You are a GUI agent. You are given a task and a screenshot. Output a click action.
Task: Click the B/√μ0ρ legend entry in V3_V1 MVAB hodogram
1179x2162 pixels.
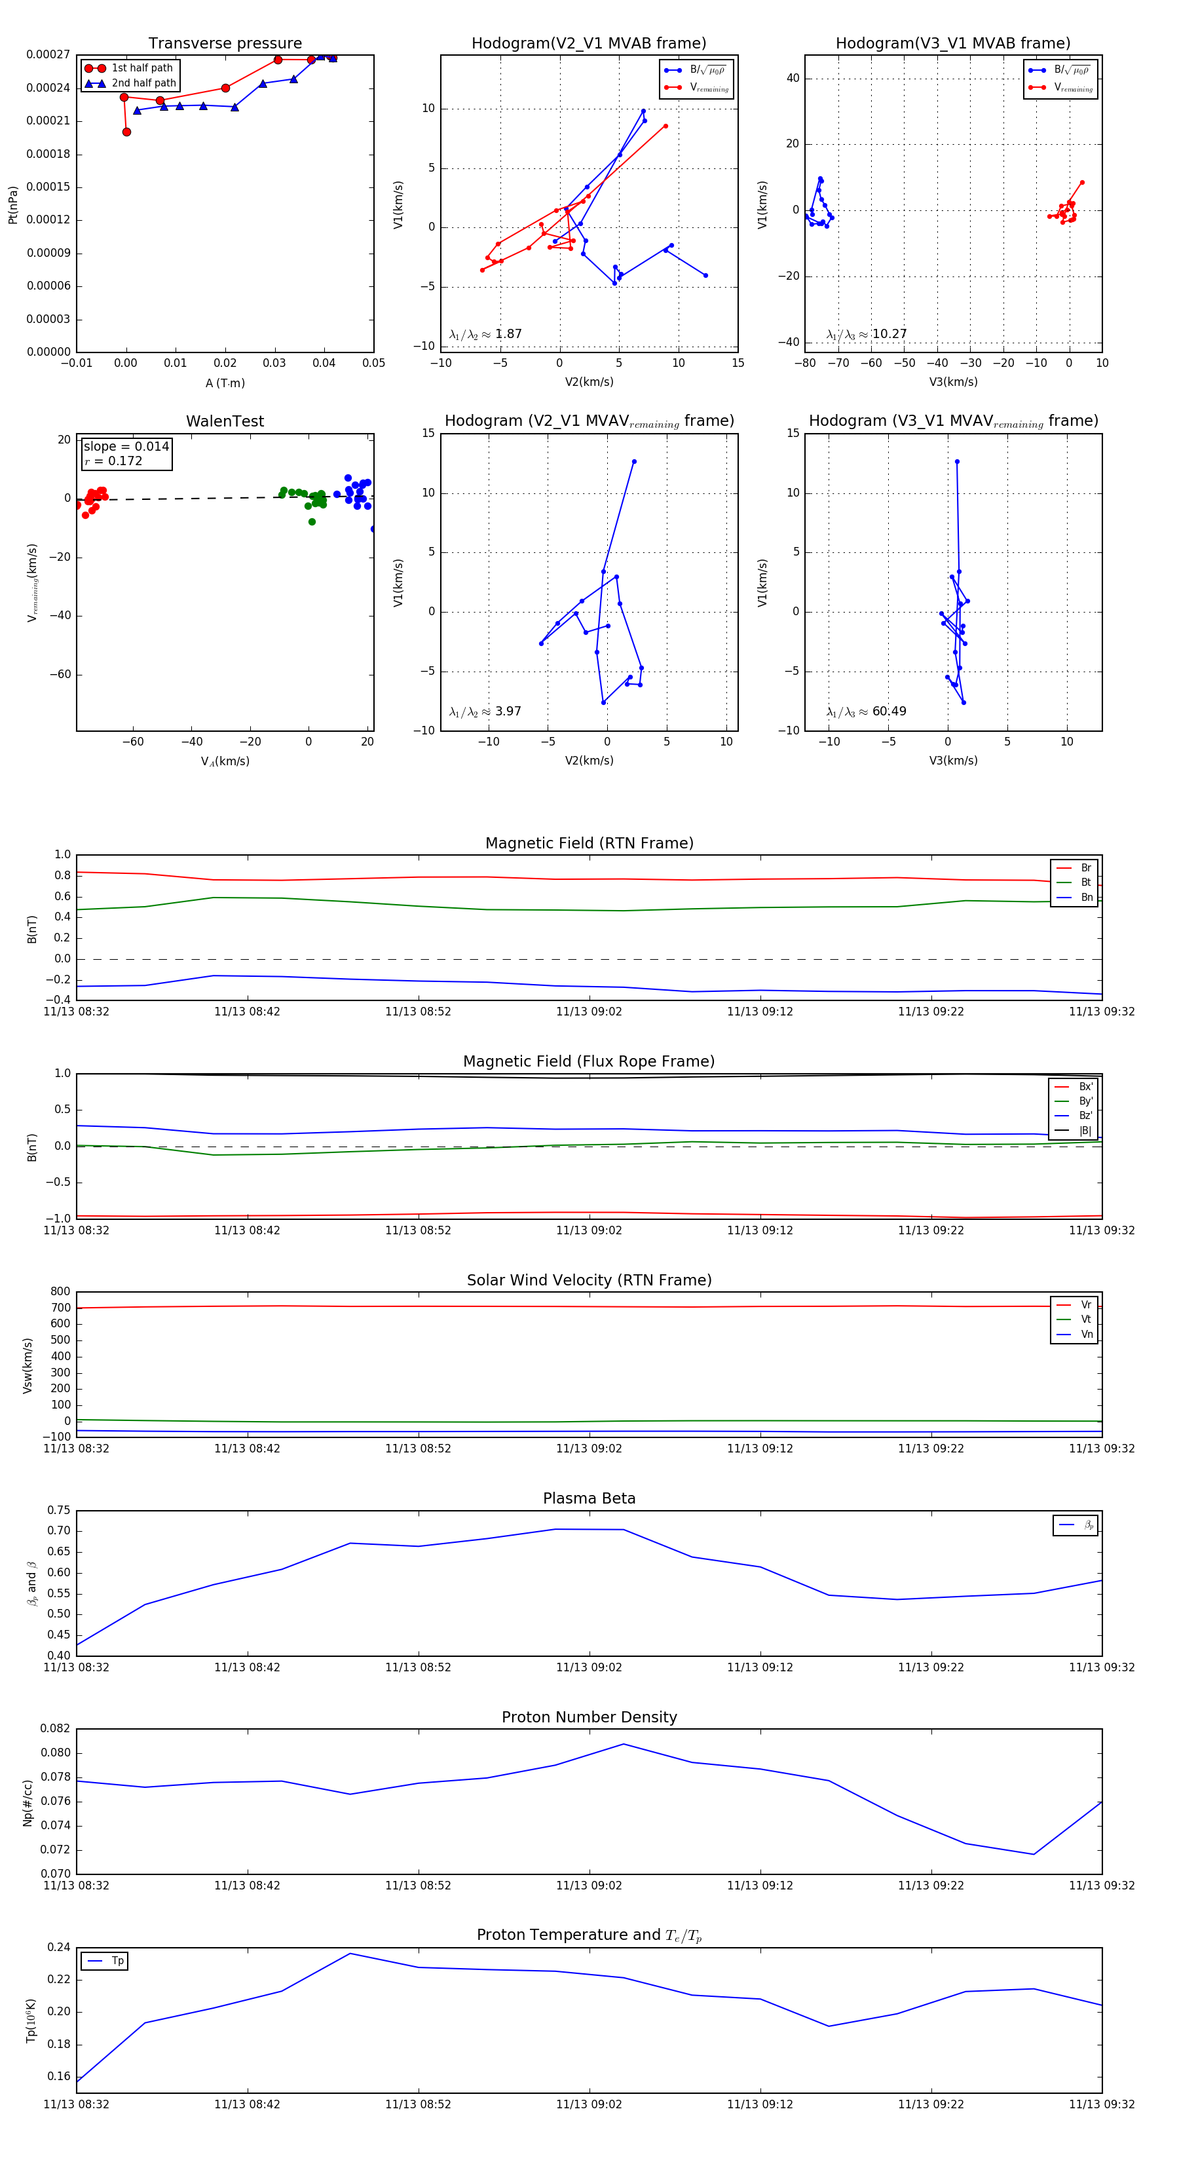coord(1060,69)
